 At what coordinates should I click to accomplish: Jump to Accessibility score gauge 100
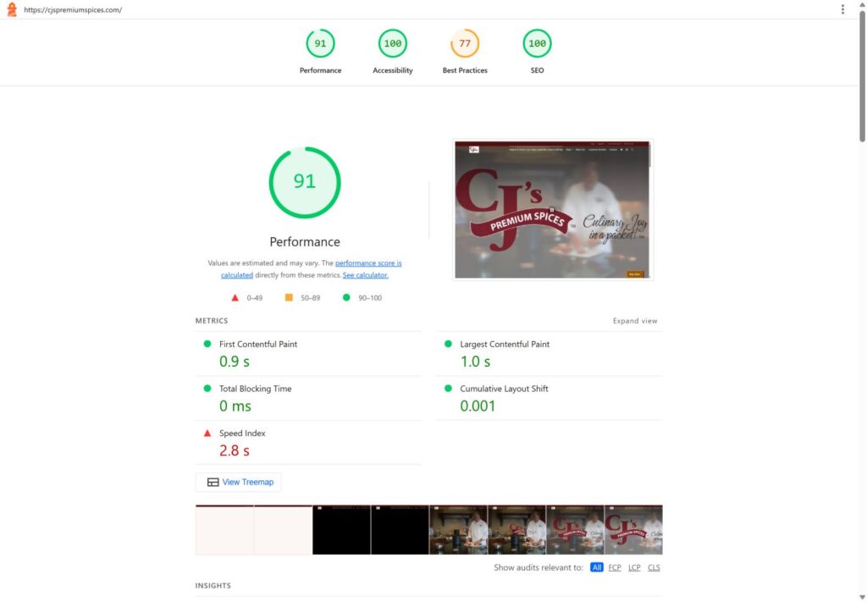coord(393,44)
